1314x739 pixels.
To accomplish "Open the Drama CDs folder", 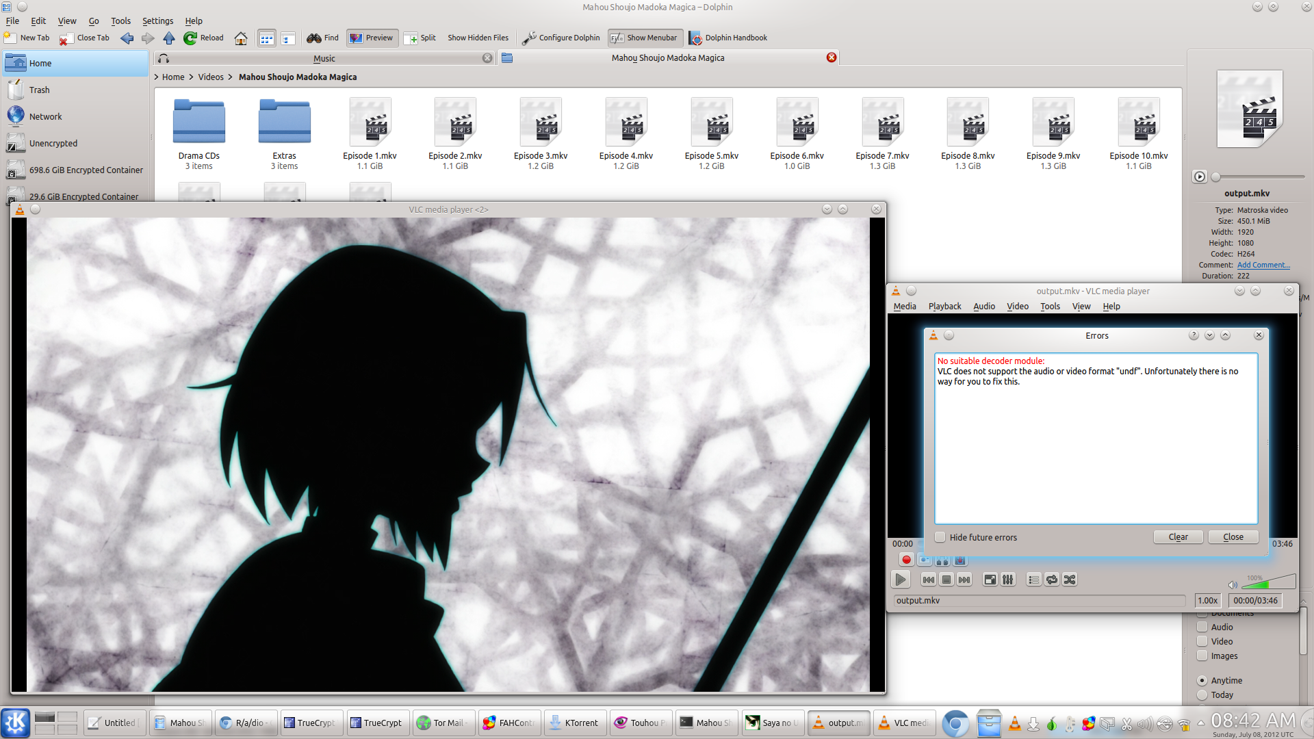I will point(199,134).
